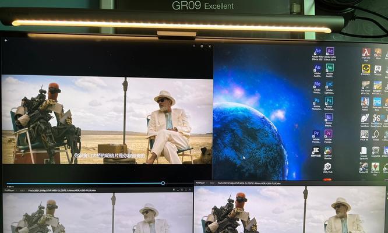
Task: Click the Finch file name in bottom-right title bar
Action: tap(249, 183)
